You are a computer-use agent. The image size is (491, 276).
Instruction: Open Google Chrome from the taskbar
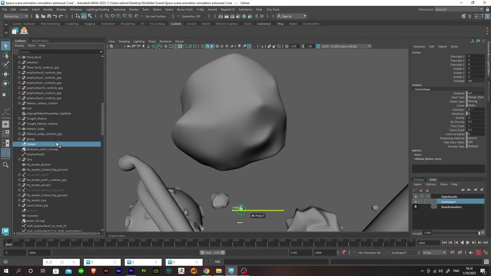click(206, 271)
